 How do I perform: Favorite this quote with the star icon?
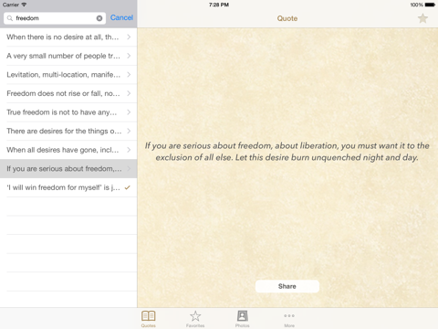pyautogui.click(x=422, y=18)
